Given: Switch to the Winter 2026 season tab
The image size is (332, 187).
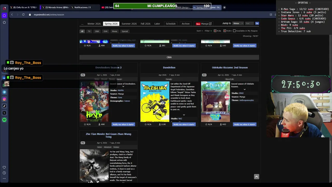Looking at the screenshot, I should tap(94, 24).
